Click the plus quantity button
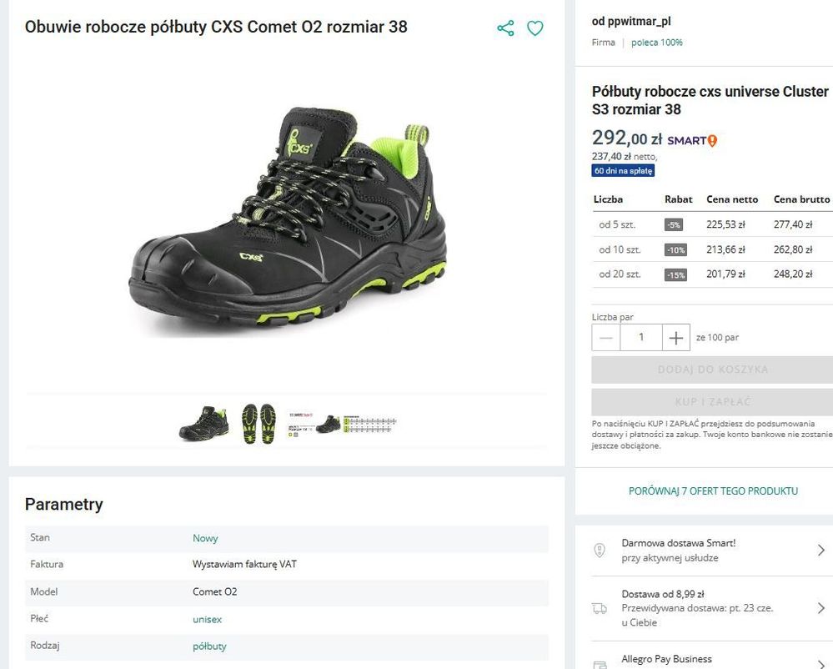 click(676, 338)
